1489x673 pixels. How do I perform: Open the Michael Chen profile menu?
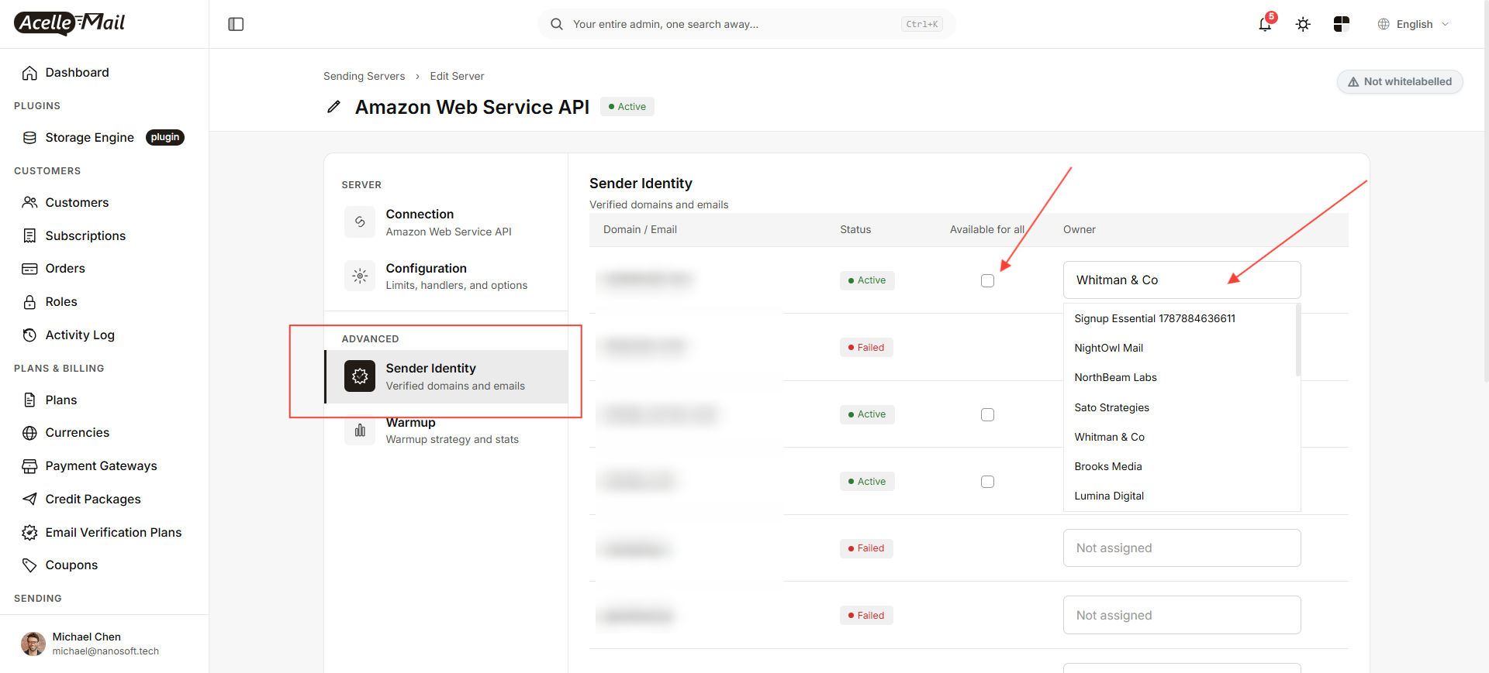[104, 644]
